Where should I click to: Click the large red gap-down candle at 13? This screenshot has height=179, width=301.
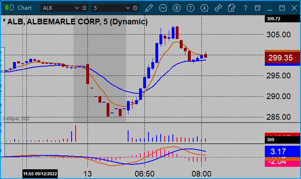(x=87, y=74)
